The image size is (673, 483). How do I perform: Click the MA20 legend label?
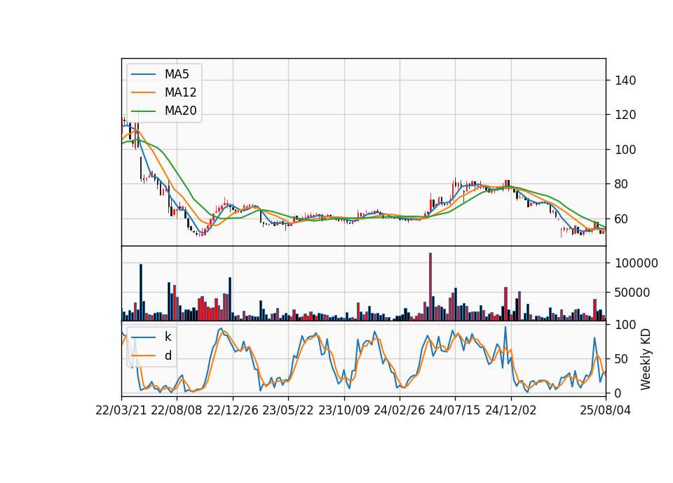tap(180, 111)
